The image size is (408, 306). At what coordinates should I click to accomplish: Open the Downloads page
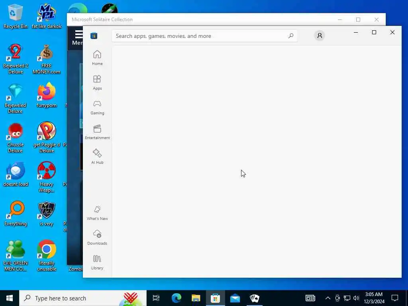pyautogui.click(x=97, y=237)
